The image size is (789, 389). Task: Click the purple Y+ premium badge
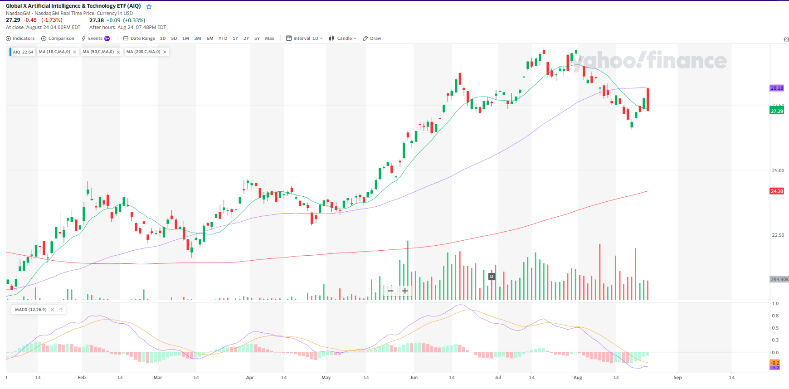click(107, 39)
